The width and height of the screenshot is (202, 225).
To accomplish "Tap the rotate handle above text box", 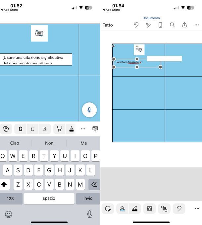I will click(137, 47).
